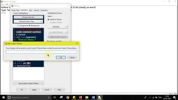Image resolution: width=178 pixels, height=100 pixels.
Task: Open Google Chrome from taskbar
Action: [x=68, y=97]
